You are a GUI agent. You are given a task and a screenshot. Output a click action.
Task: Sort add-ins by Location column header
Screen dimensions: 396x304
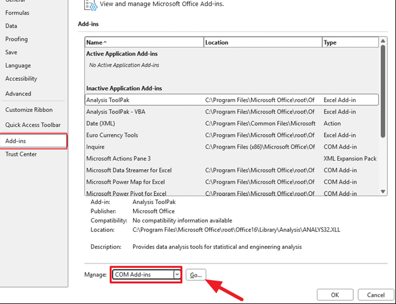point(263,42)
